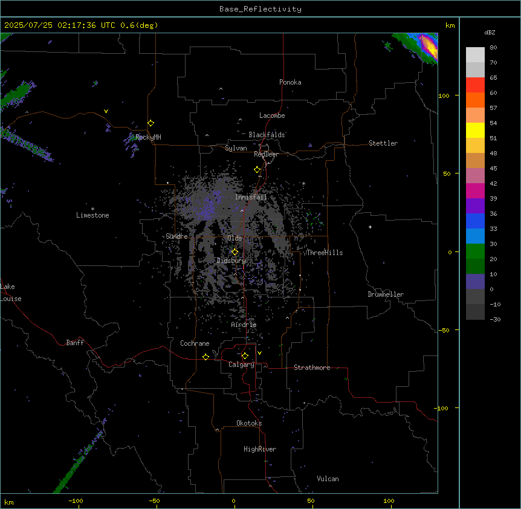
Task: Click the legend value 57
Action: (x=493, y=108)
